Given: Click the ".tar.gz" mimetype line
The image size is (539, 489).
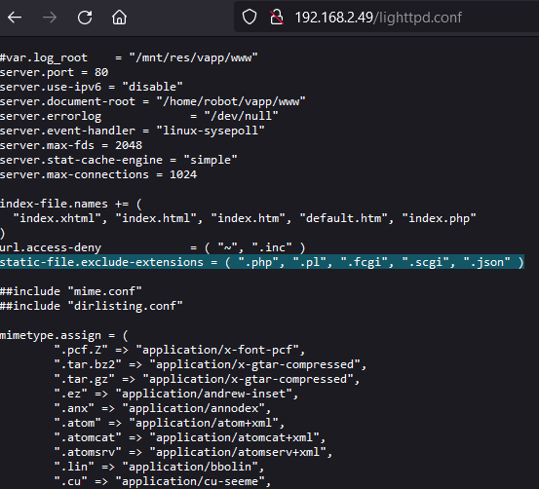Looking at the screenshot, I should click(x=207, y=379).
